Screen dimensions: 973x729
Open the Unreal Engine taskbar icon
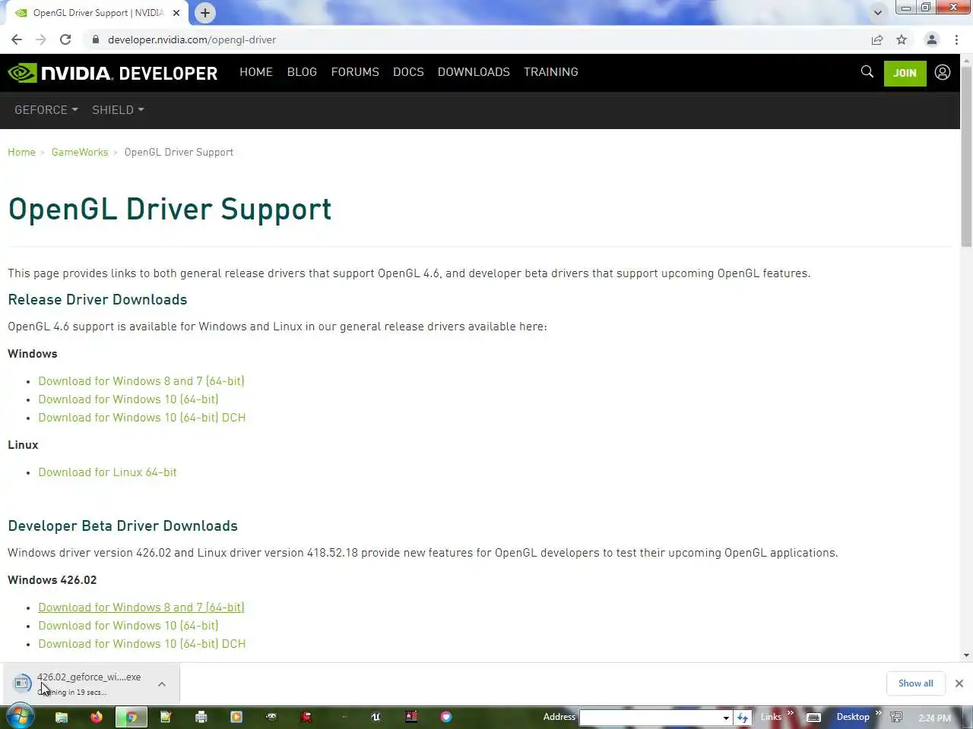point(376,717)
